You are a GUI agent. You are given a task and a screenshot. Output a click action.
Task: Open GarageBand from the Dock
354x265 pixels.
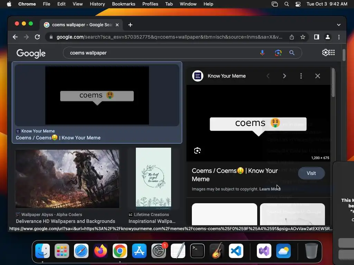tap(217, 251)
